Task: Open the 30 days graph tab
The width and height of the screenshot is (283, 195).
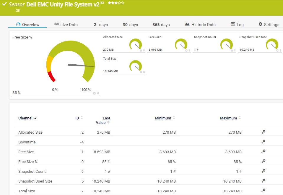Action: (x=130, y=25)
